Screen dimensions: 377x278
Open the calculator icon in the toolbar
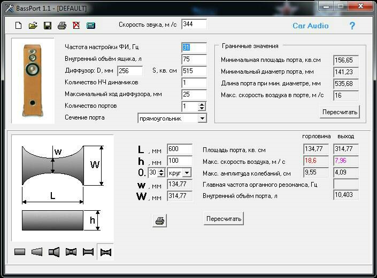pyautogui.click(x=91, y=26)
